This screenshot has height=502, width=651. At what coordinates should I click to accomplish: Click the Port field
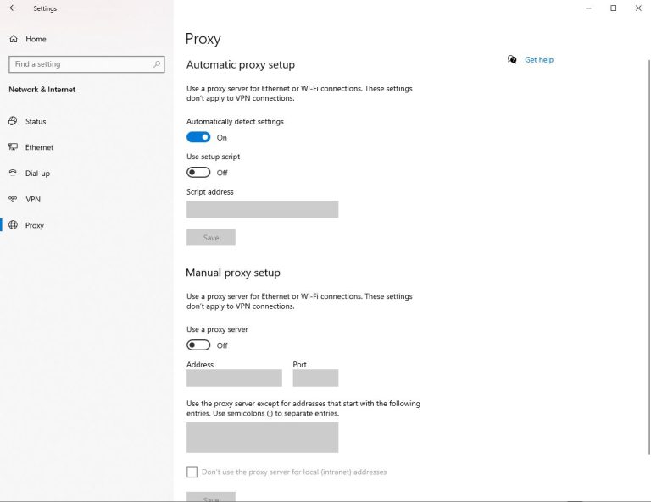315,378
